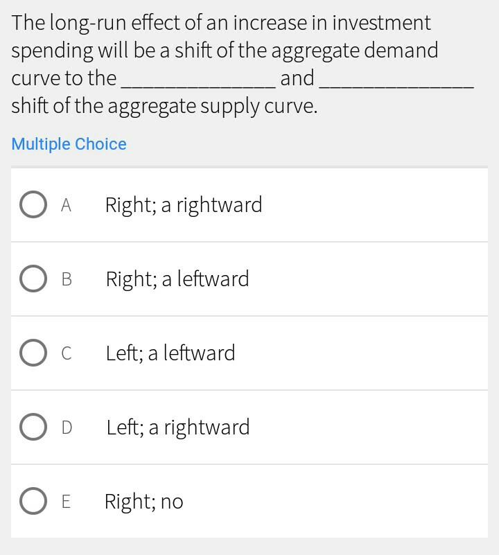Select answer 'Right; a rightward'
499x555 pixels.
point(184,204)
